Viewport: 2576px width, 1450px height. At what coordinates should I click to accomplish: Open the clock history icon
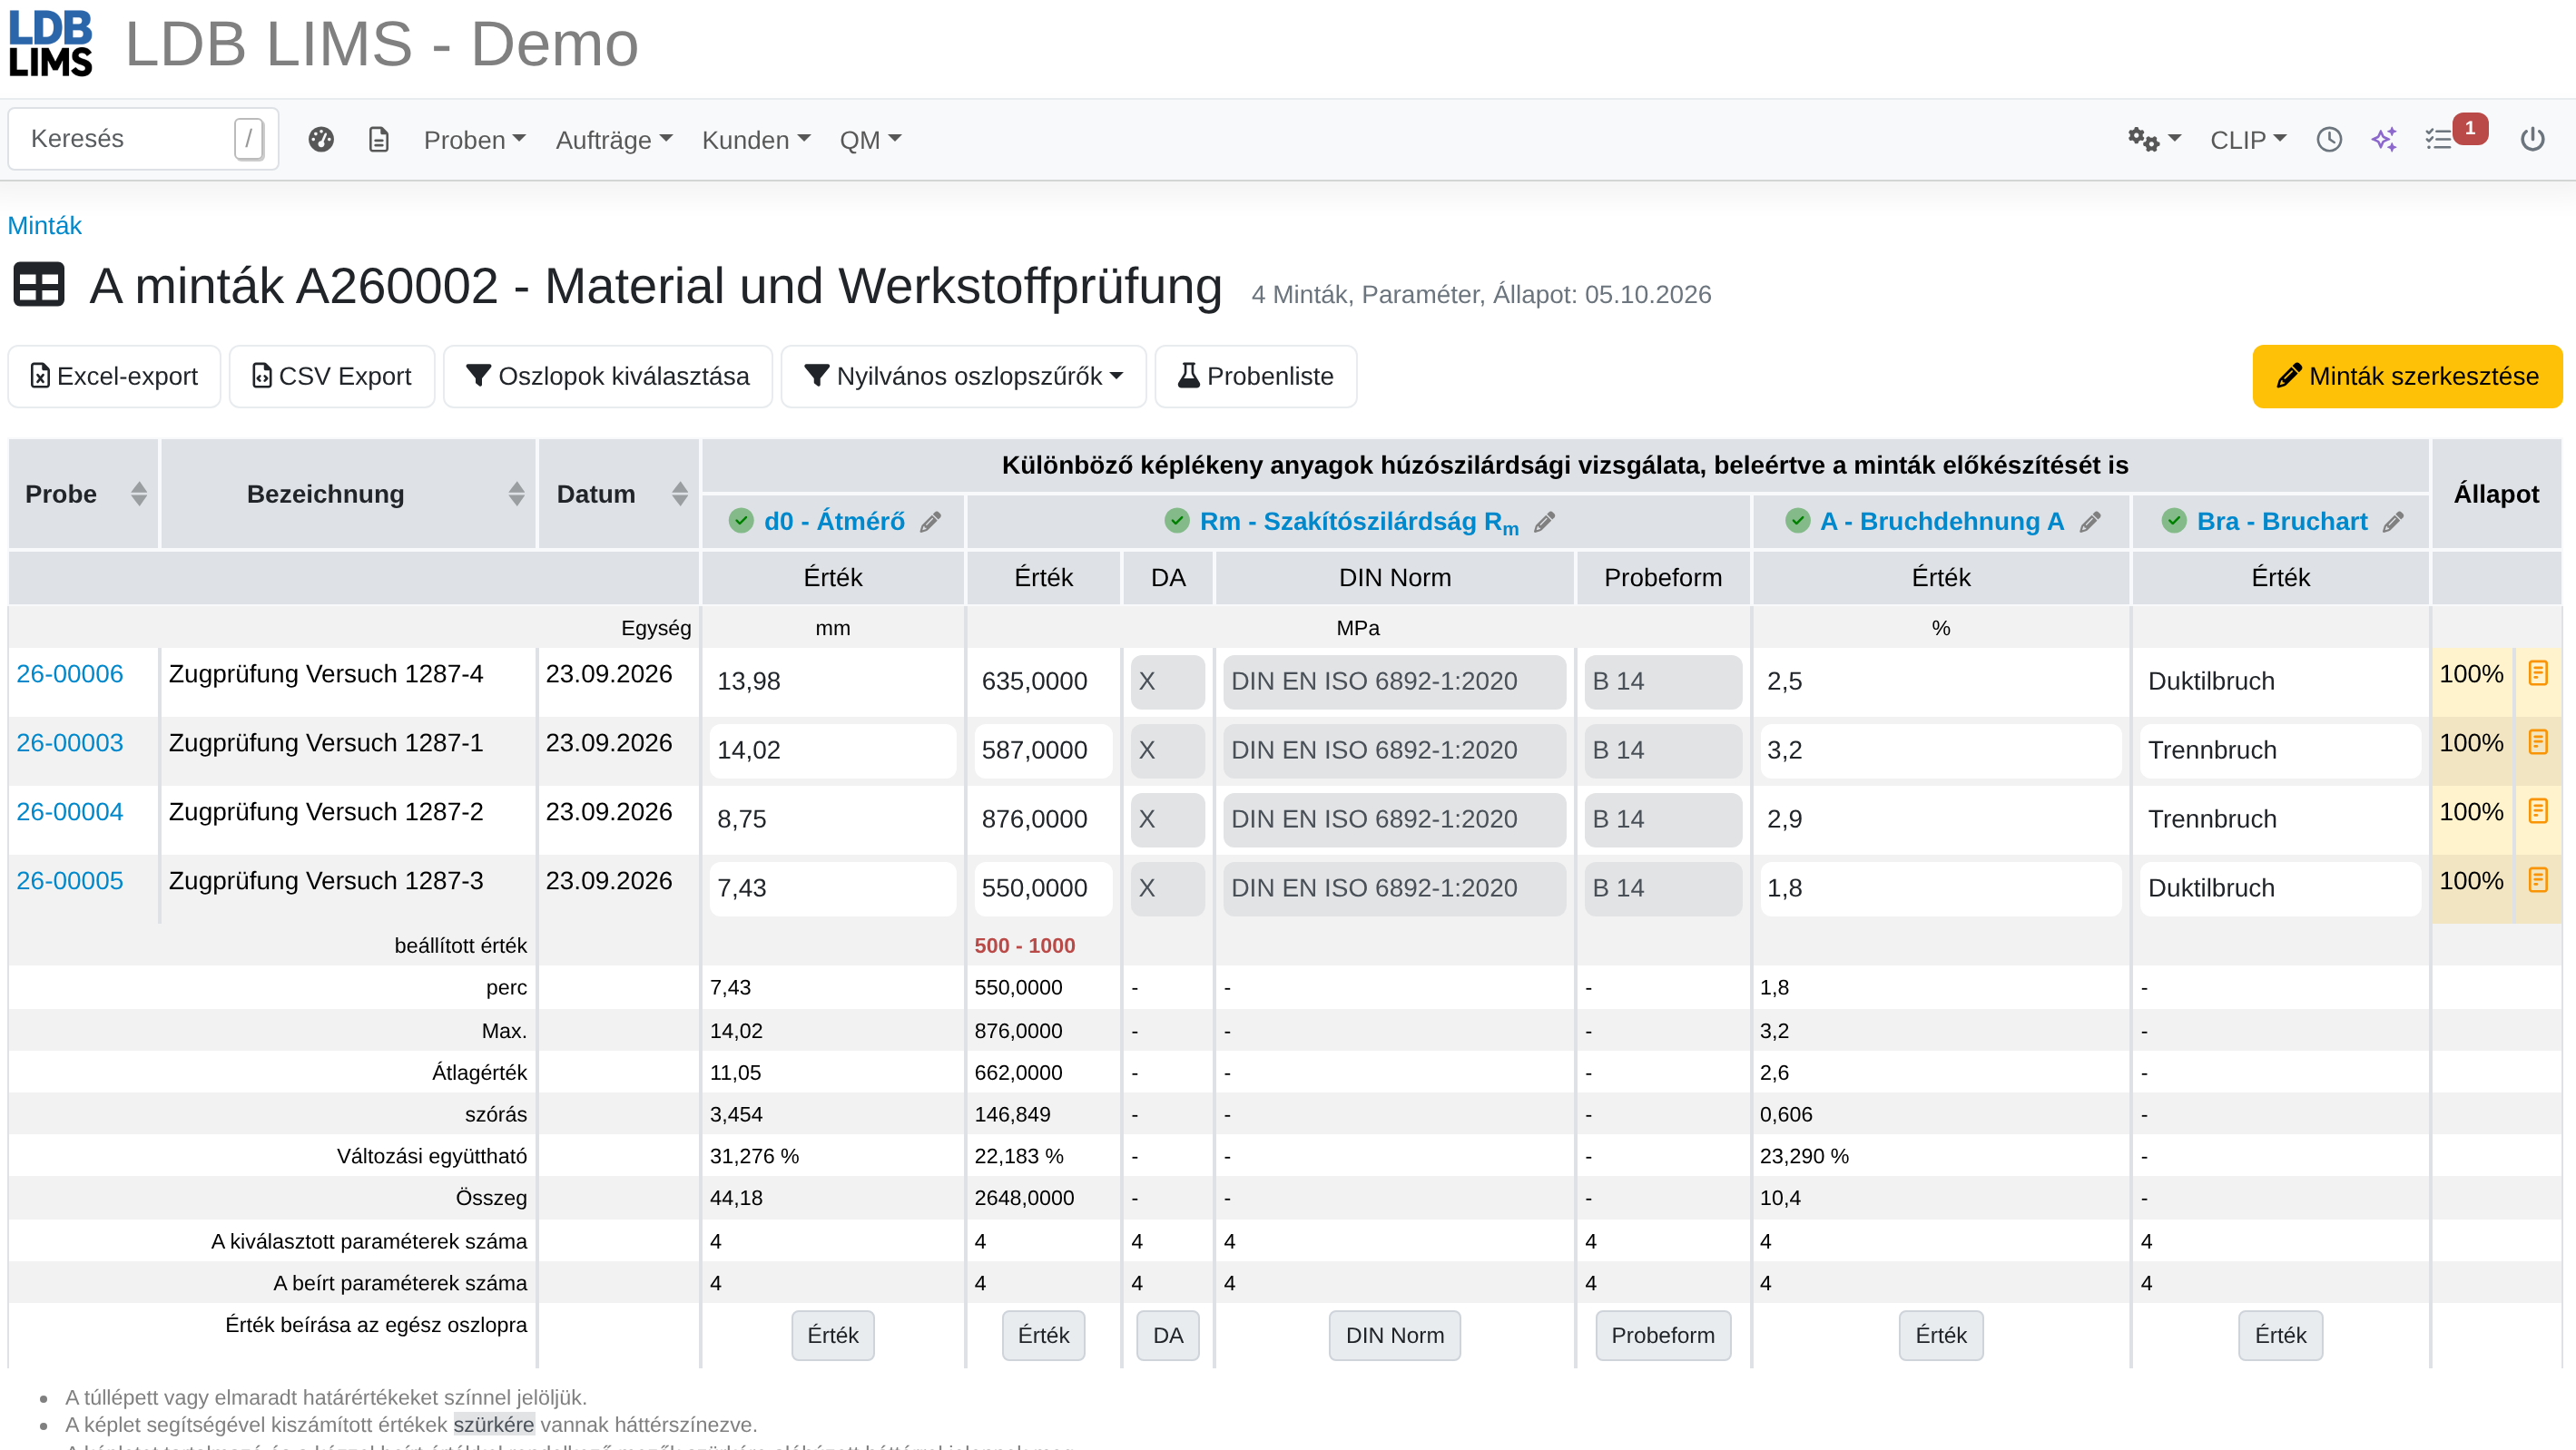2329,140
